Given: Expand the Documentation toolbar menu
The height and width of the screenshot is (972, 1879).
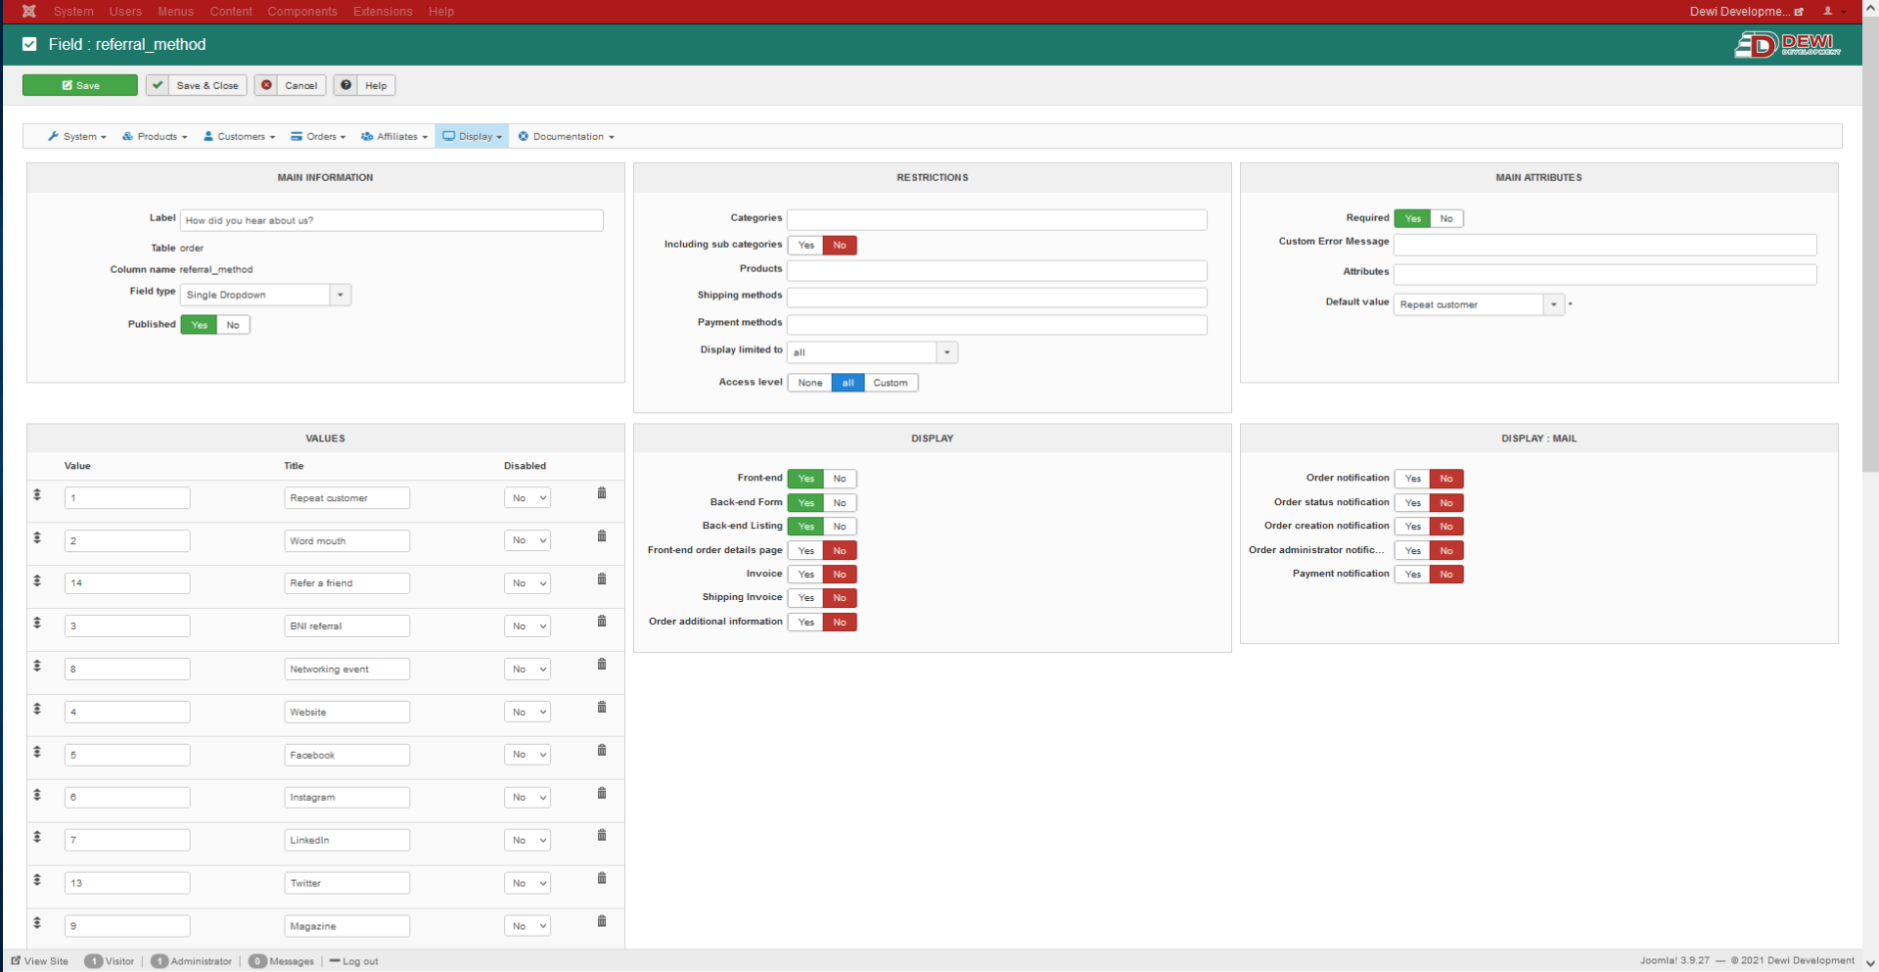Looking at the screenshot, I should (567, 137).
